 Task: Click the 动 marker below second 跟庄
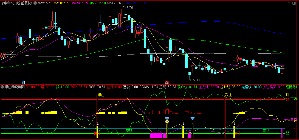tap(236, 124)
